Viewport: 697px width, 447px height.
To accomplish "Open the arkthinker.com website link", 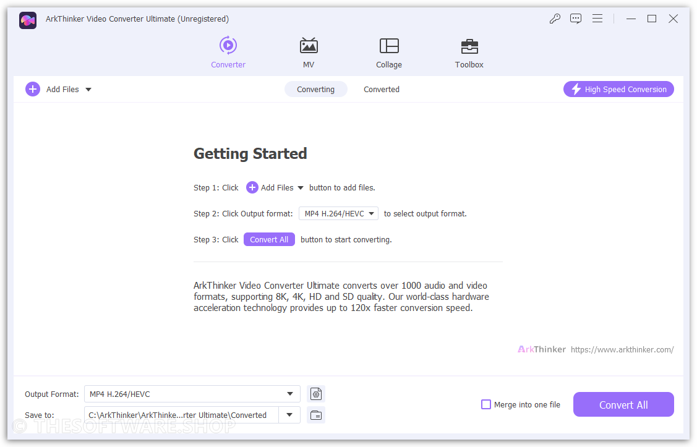I will [x=622, y=350].
